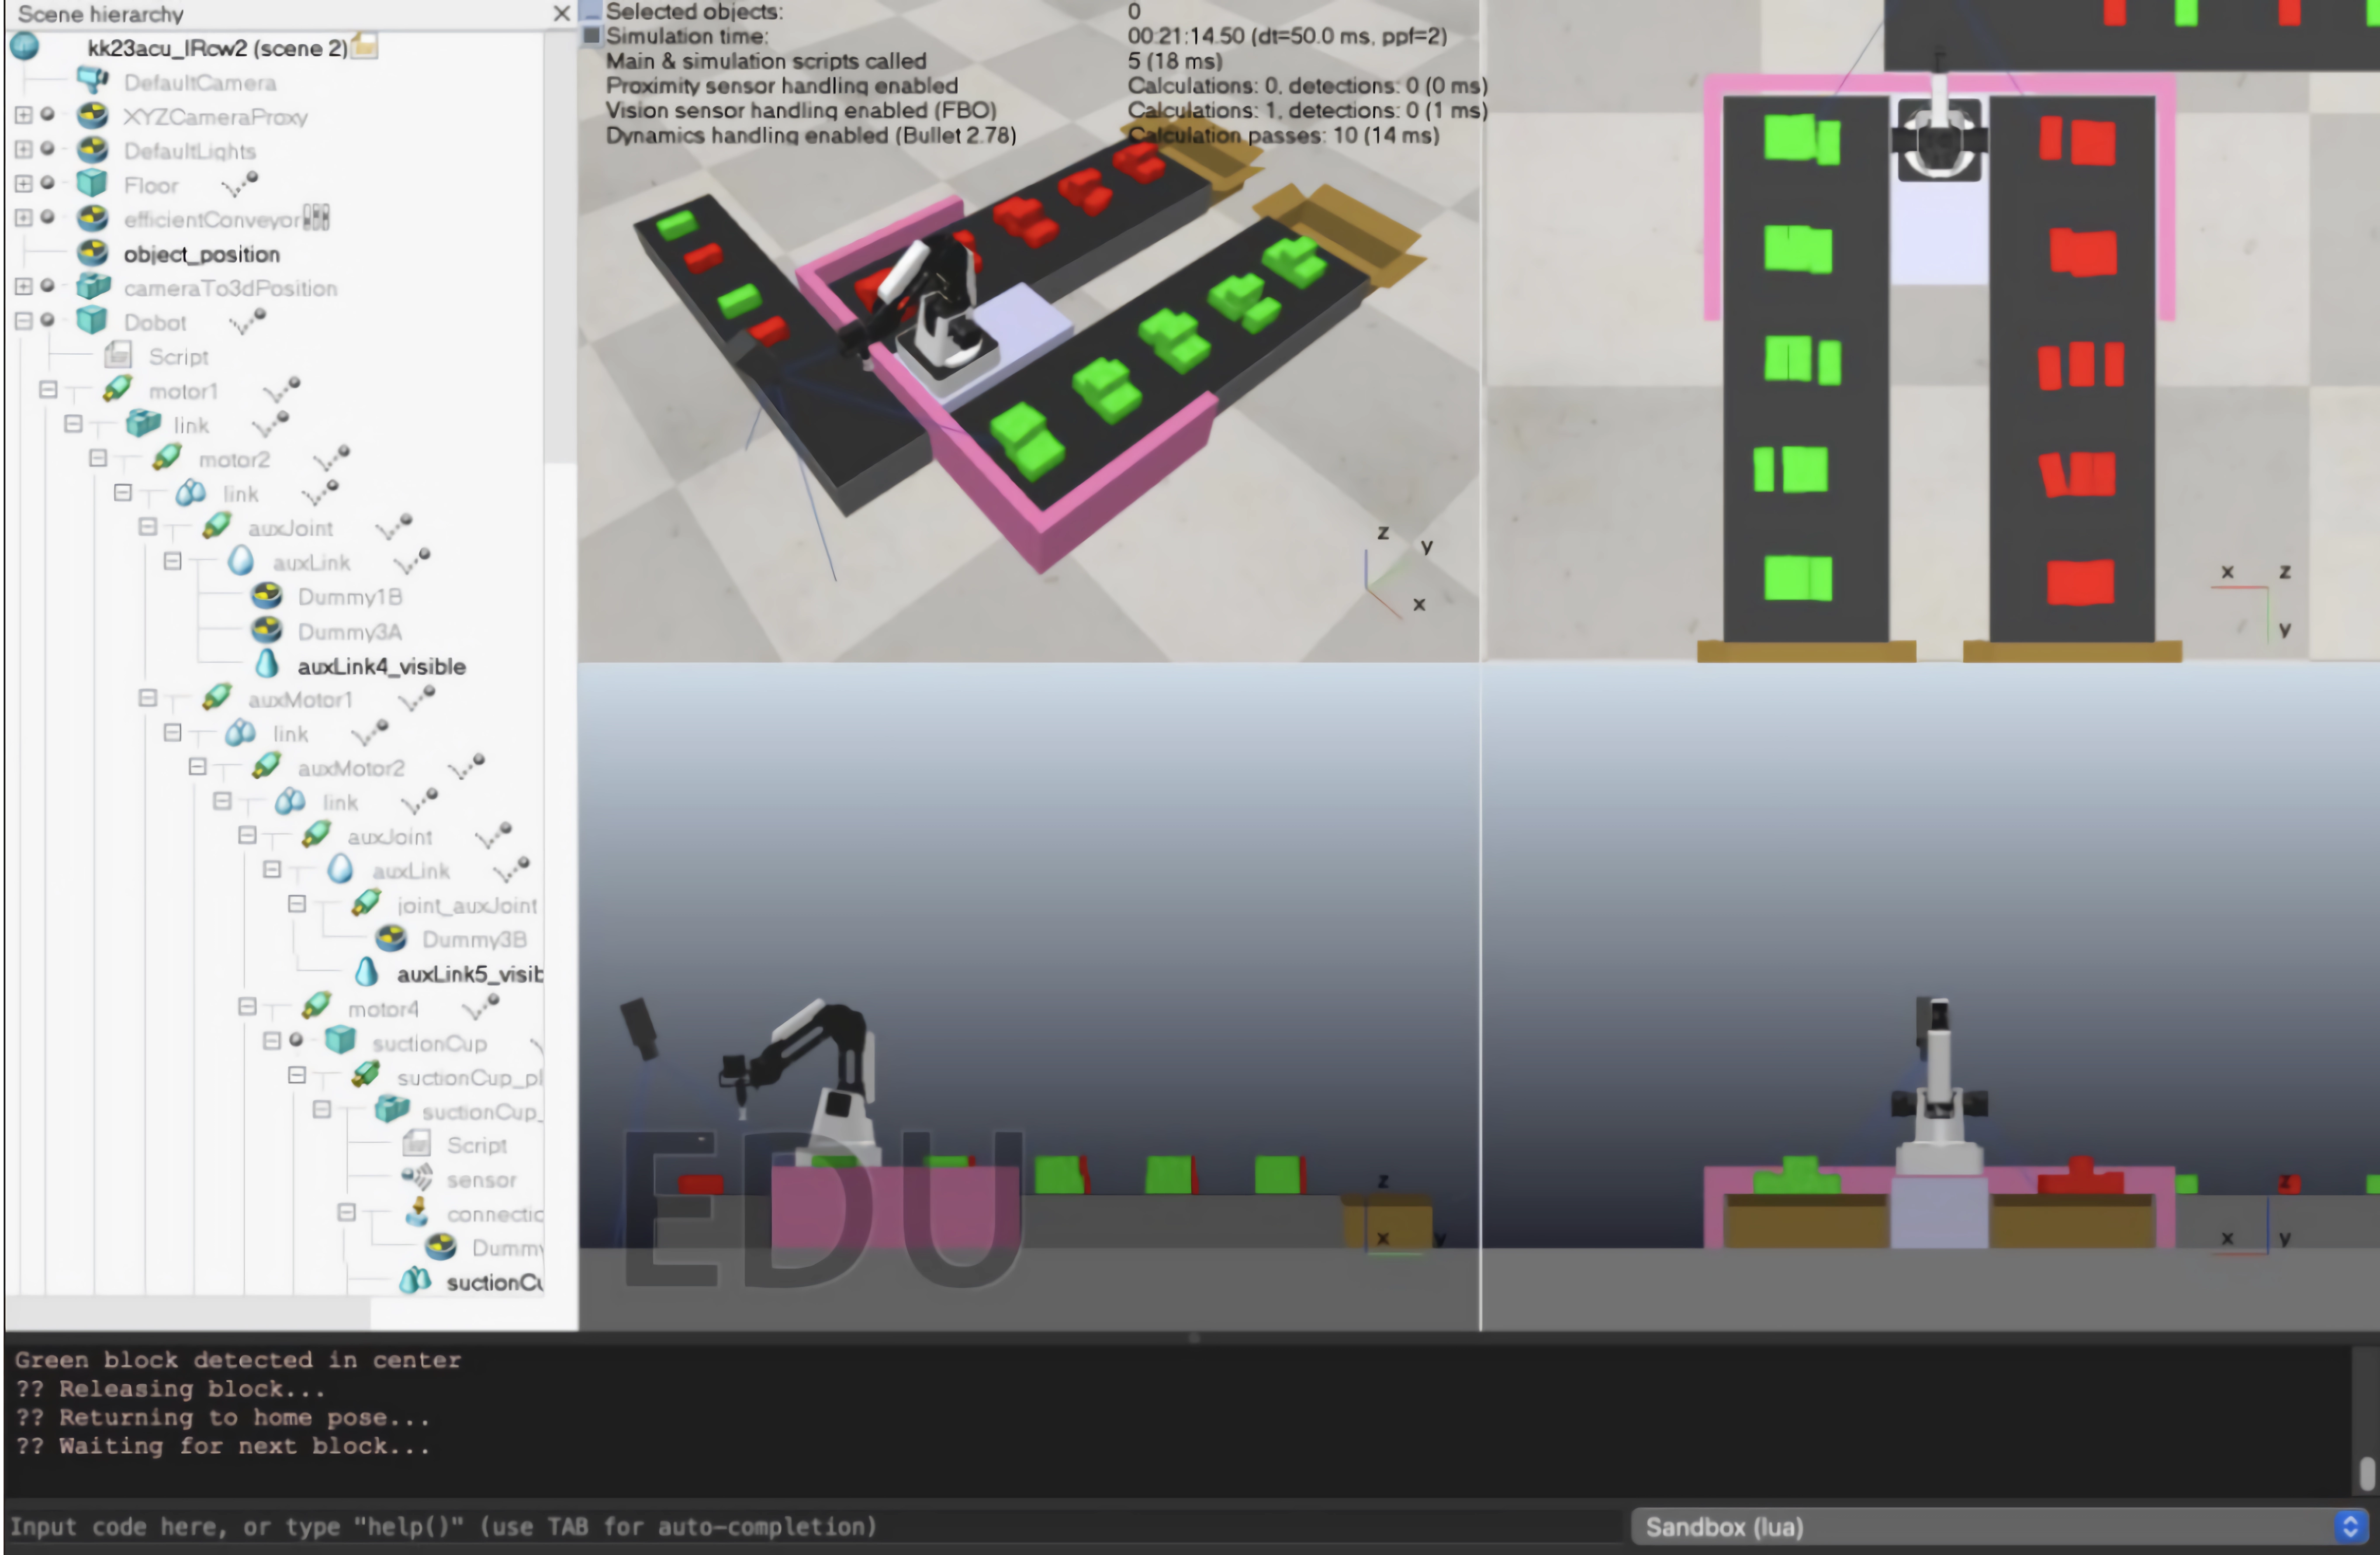Click the Dummy1B dummy icon
The width and height of the screenshot is (2380, 1555).
tap(267, 596)
